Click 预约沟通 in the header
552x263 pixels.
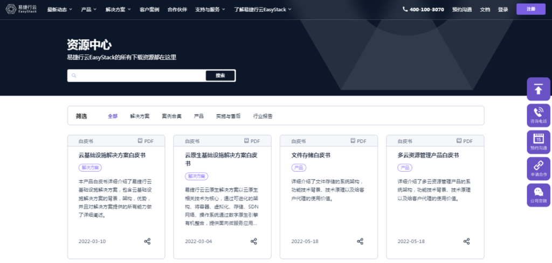coord(462,10)
